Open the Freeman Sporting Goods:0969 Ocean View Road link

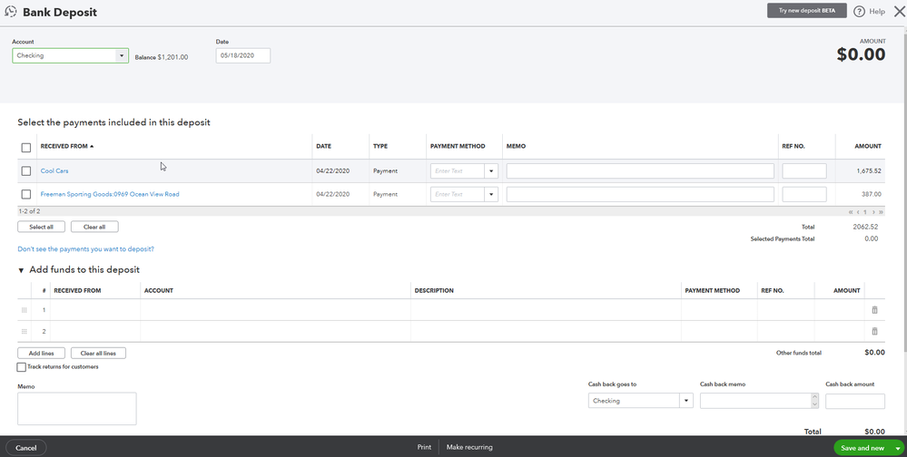(x=110, y=194)
